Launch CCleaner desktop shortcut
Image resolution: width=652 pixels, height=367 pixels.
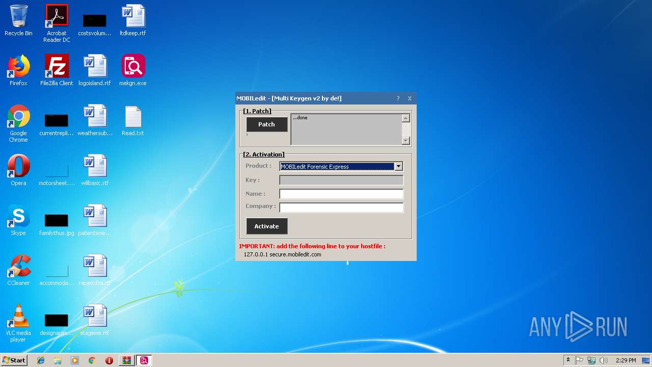point(18,270)
